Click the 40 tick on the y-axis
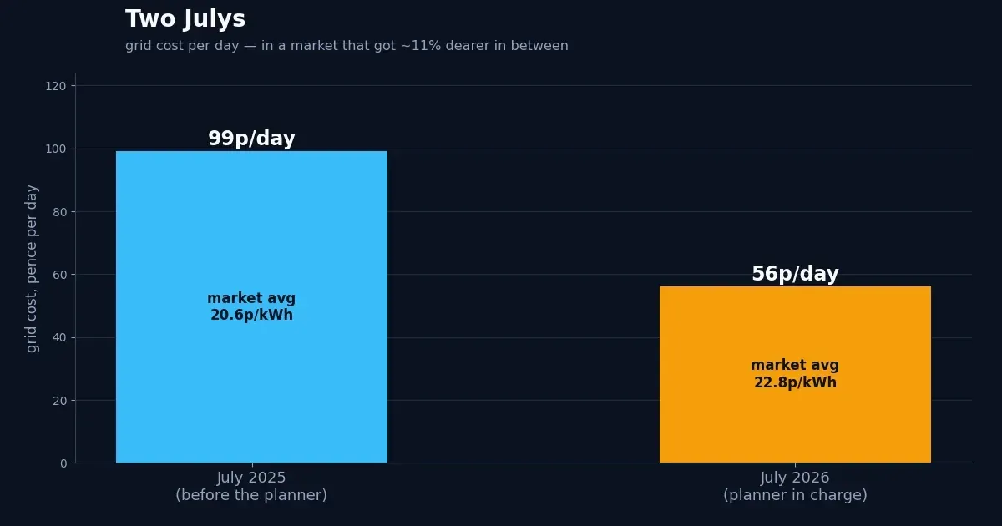Image resolution: width=1002 pixels, height=526 pixels. 60,337
